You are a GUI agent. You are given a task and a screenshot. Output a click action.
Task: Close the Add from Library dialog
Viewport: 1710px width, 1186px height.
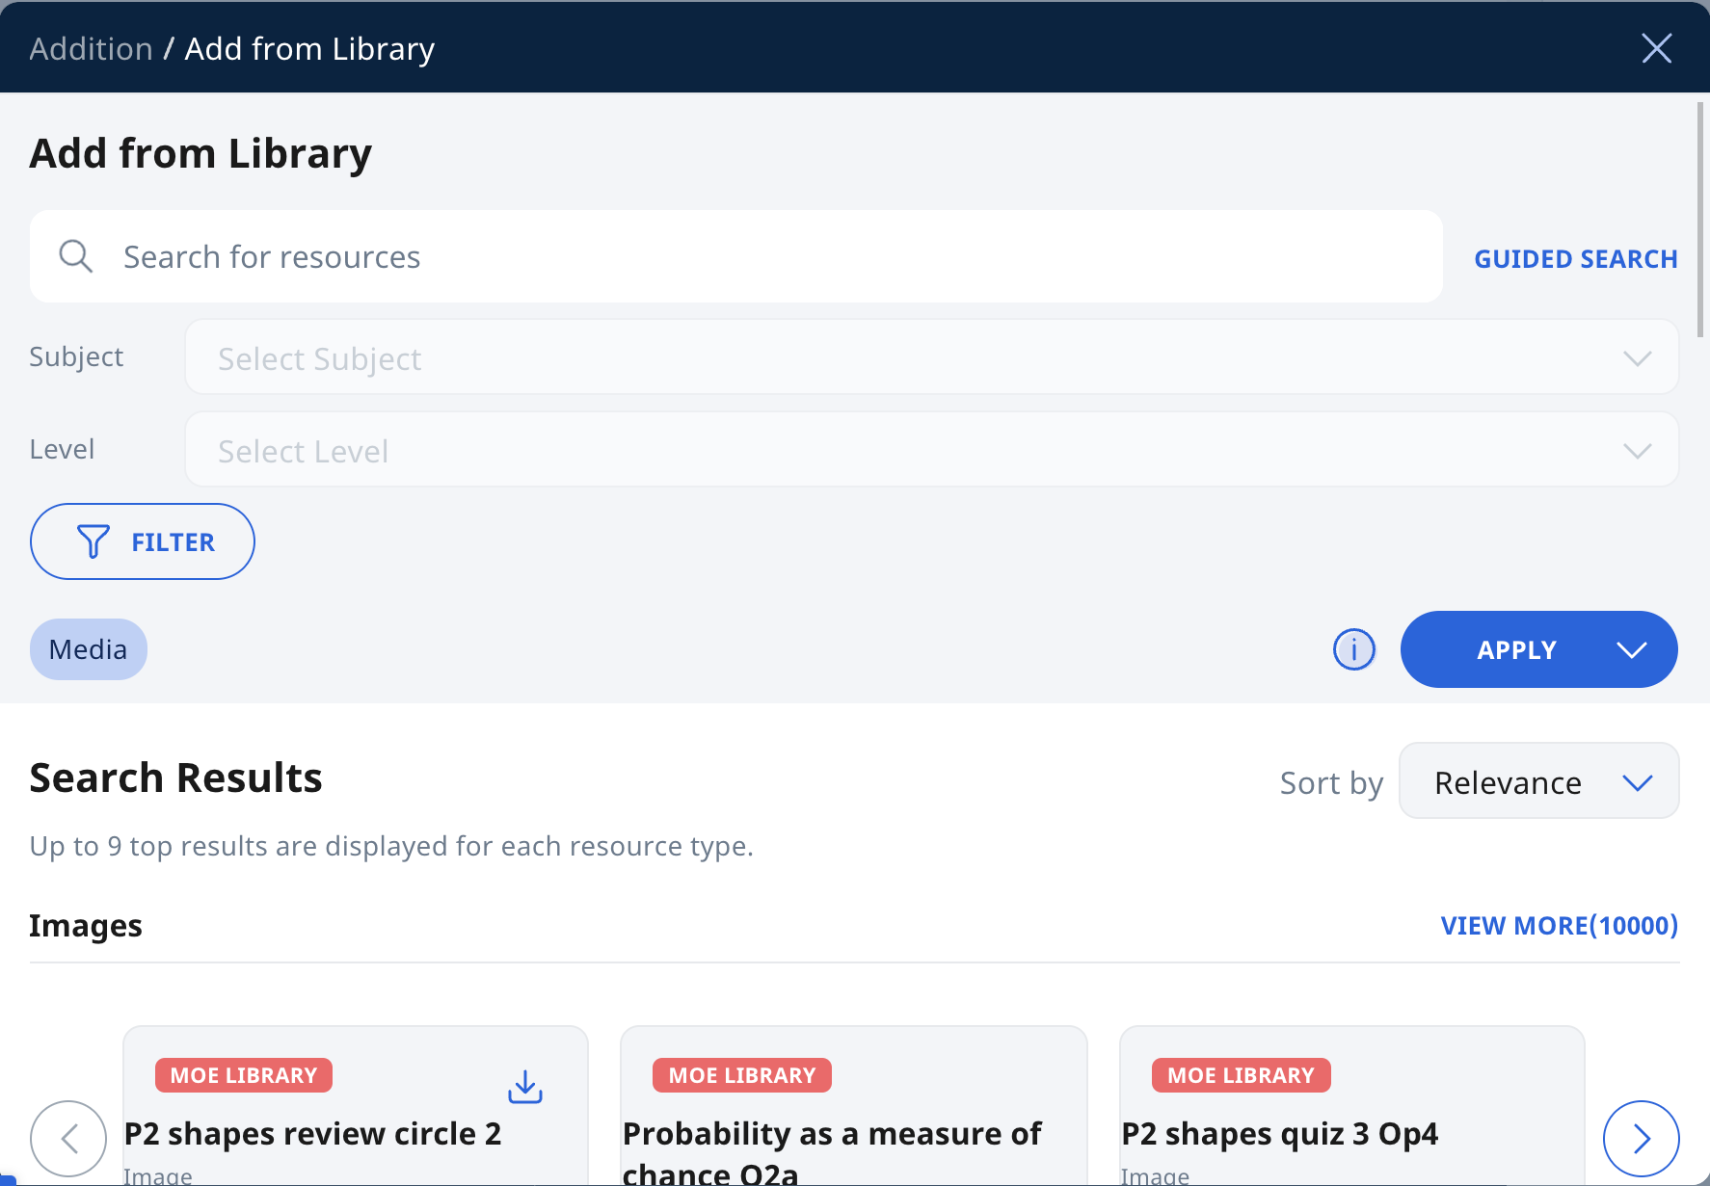(x=1656, y=48)
